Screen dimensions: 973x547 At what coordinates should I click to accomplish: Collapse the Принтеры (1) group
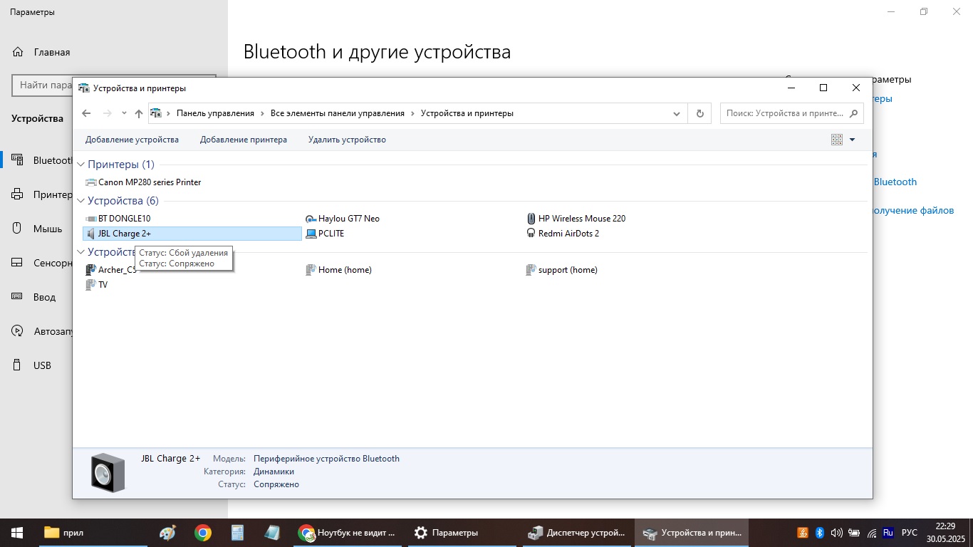point(80,165)
